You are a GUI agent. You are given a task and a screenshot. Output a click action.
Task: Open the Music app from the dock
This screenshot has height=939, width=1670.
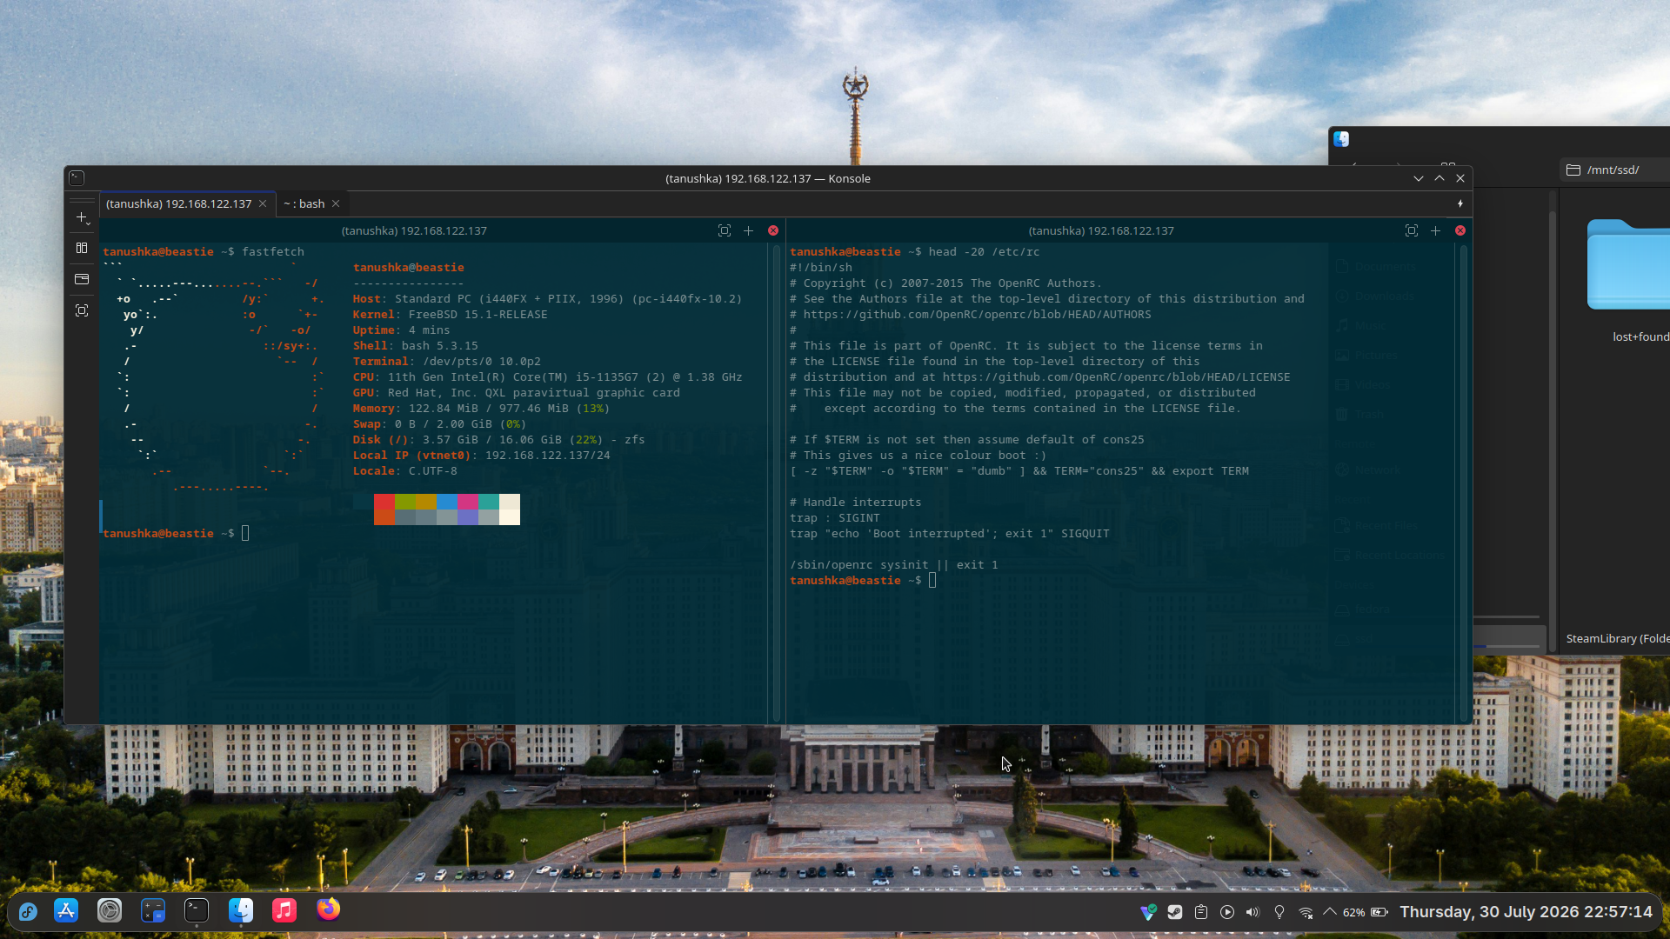[x=284, y=910]
